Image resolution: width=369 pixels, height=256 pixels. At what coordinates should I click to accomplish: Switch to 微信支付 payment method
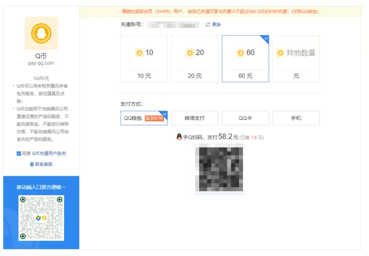click(x=195, y=118)
